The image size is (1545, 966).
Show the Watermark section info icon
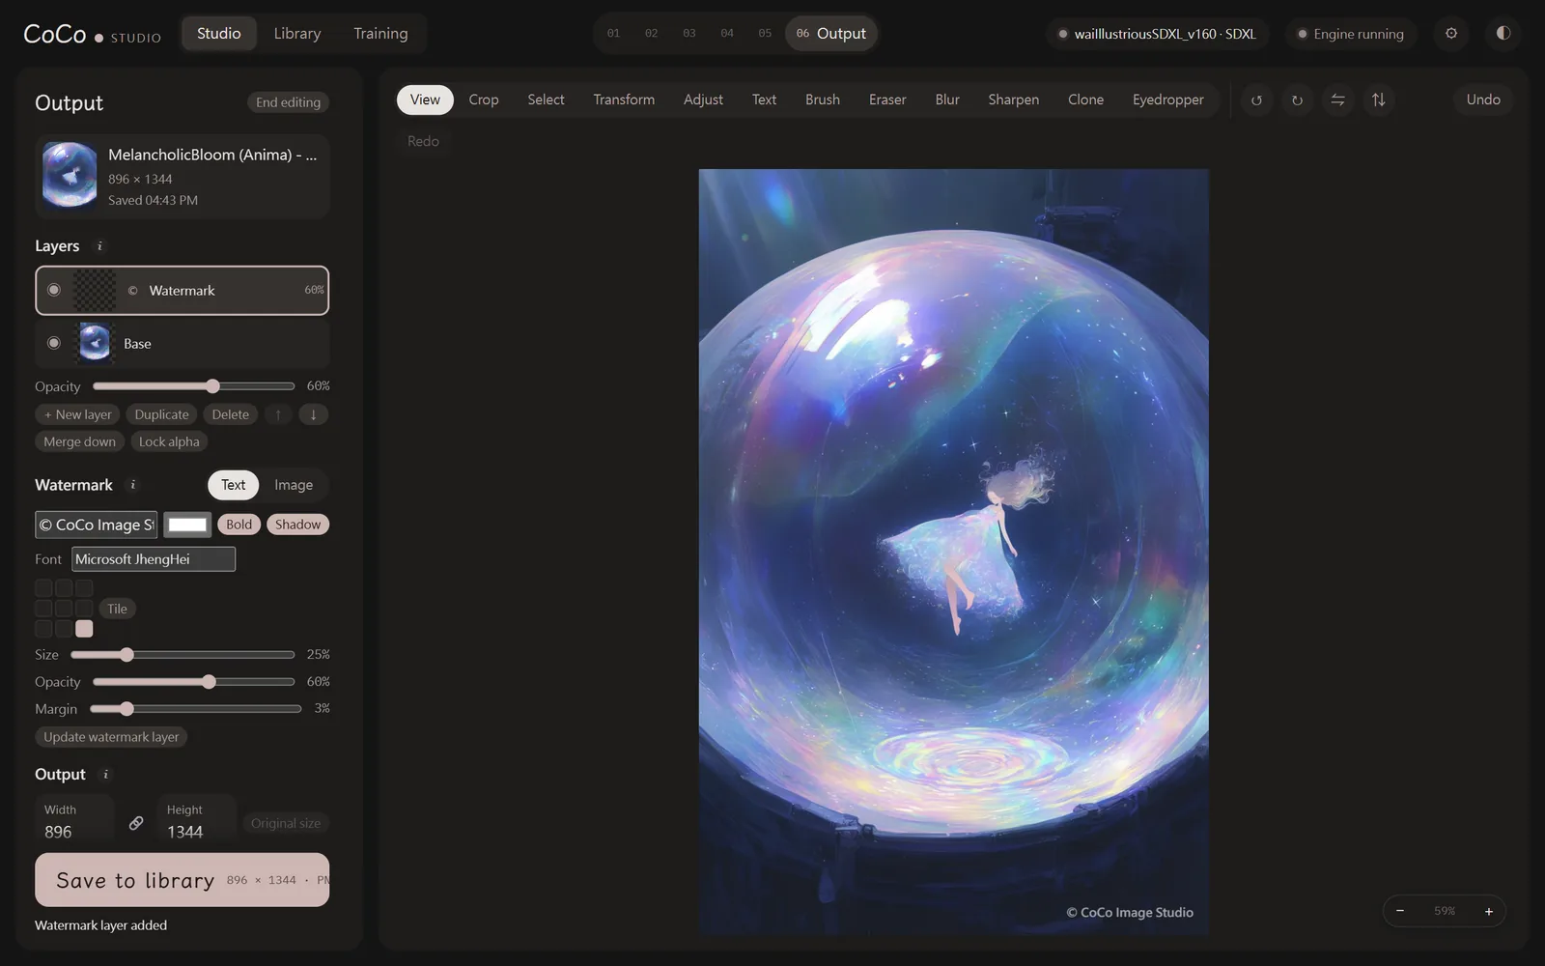[x=133, y=485]
